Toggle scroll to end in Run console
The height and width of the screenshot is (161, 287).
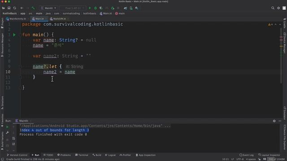coord(13,144)
